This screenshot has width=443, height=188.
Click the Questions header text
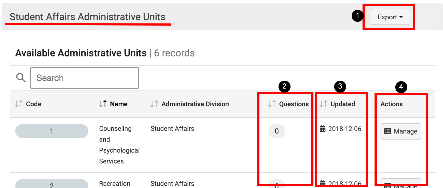[294, 104]
